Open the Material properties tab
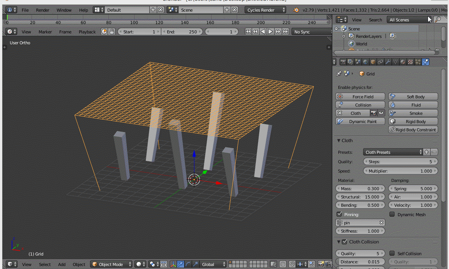 (x=402, y=62)
